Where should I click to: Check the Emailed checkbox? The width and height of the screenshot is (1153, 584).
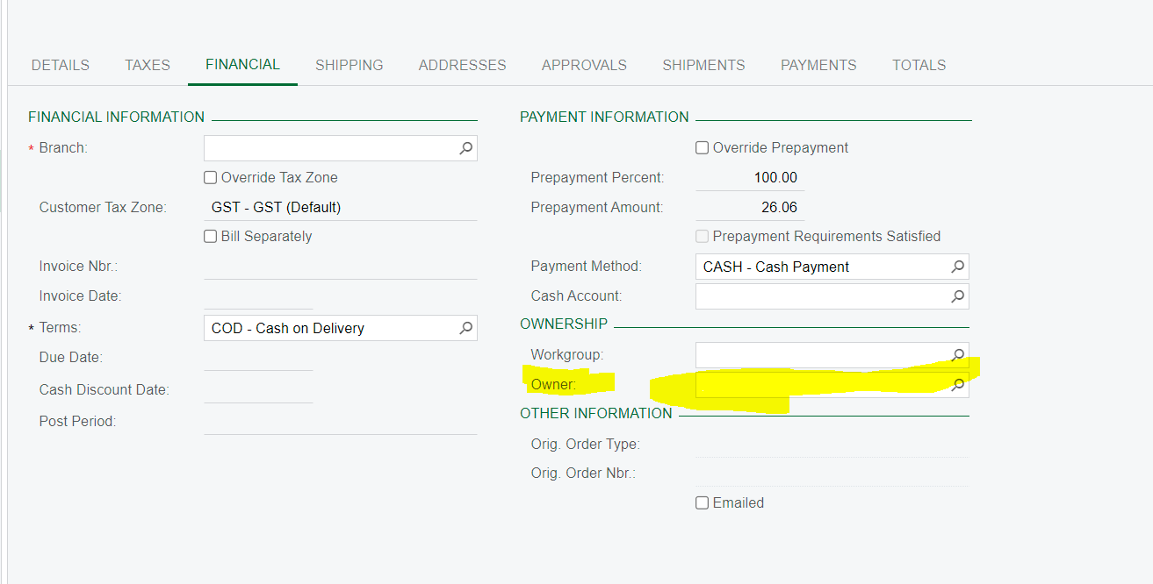tap(702, 502)
